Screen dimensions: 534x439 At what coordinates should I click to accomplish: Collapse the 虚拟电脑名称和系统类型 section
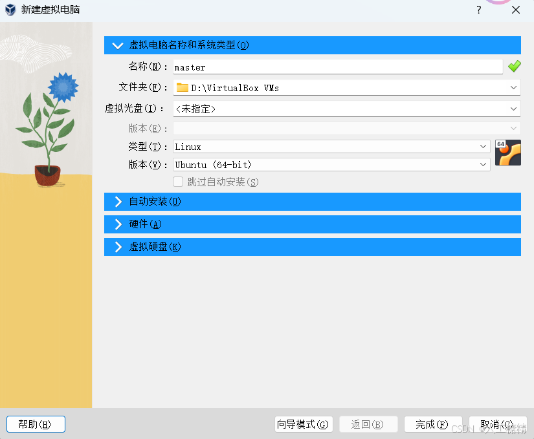(x=312, y=45)
